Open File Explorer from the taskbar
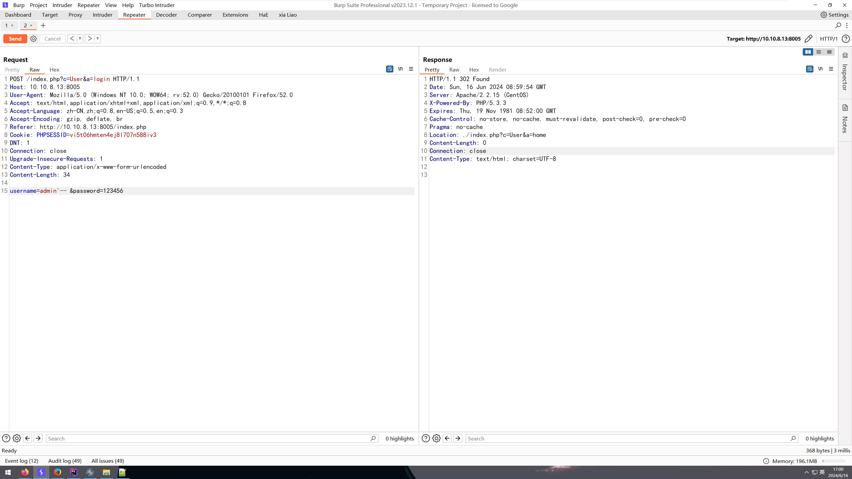The width and height of the screenshot is (852, 479). [106, 472]
